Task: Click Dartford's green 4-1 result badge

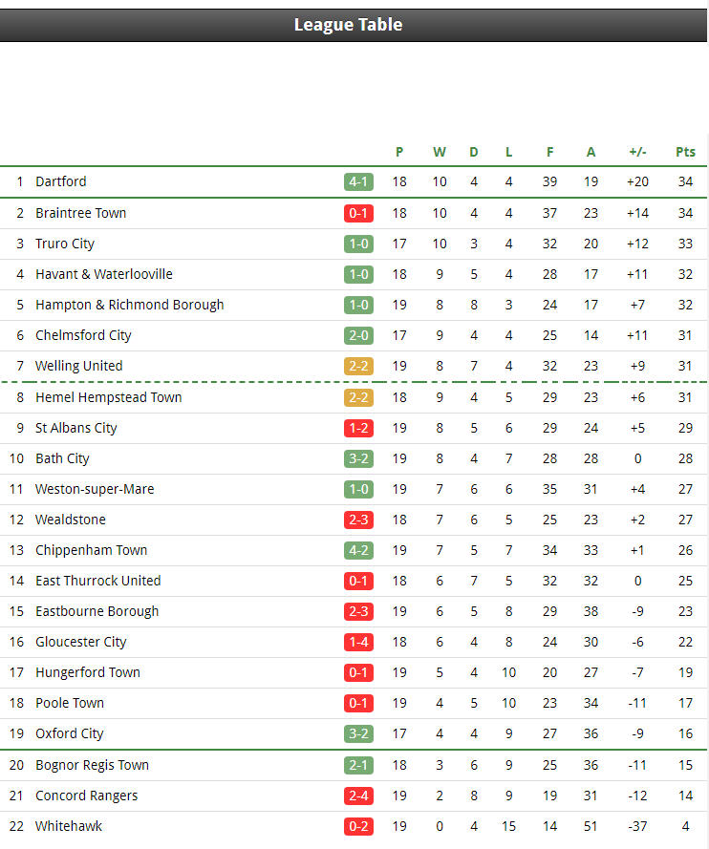Action: click(358, 181)
